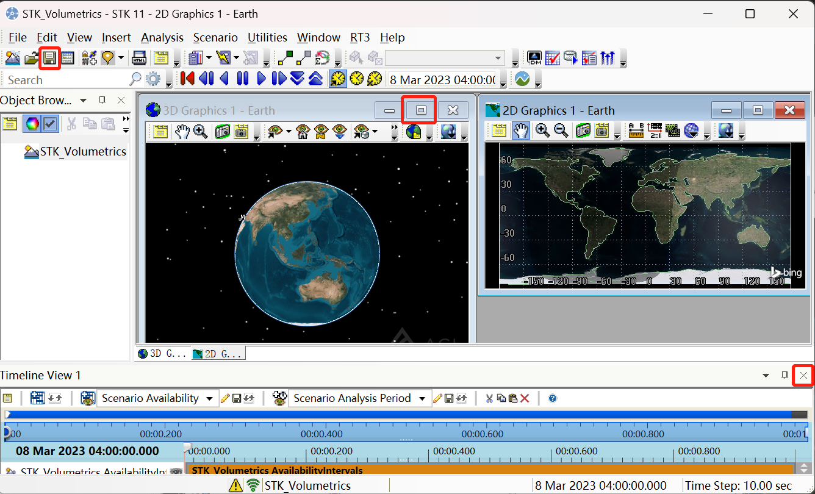
Task: Reset the animation to the start
Action: 187,78
